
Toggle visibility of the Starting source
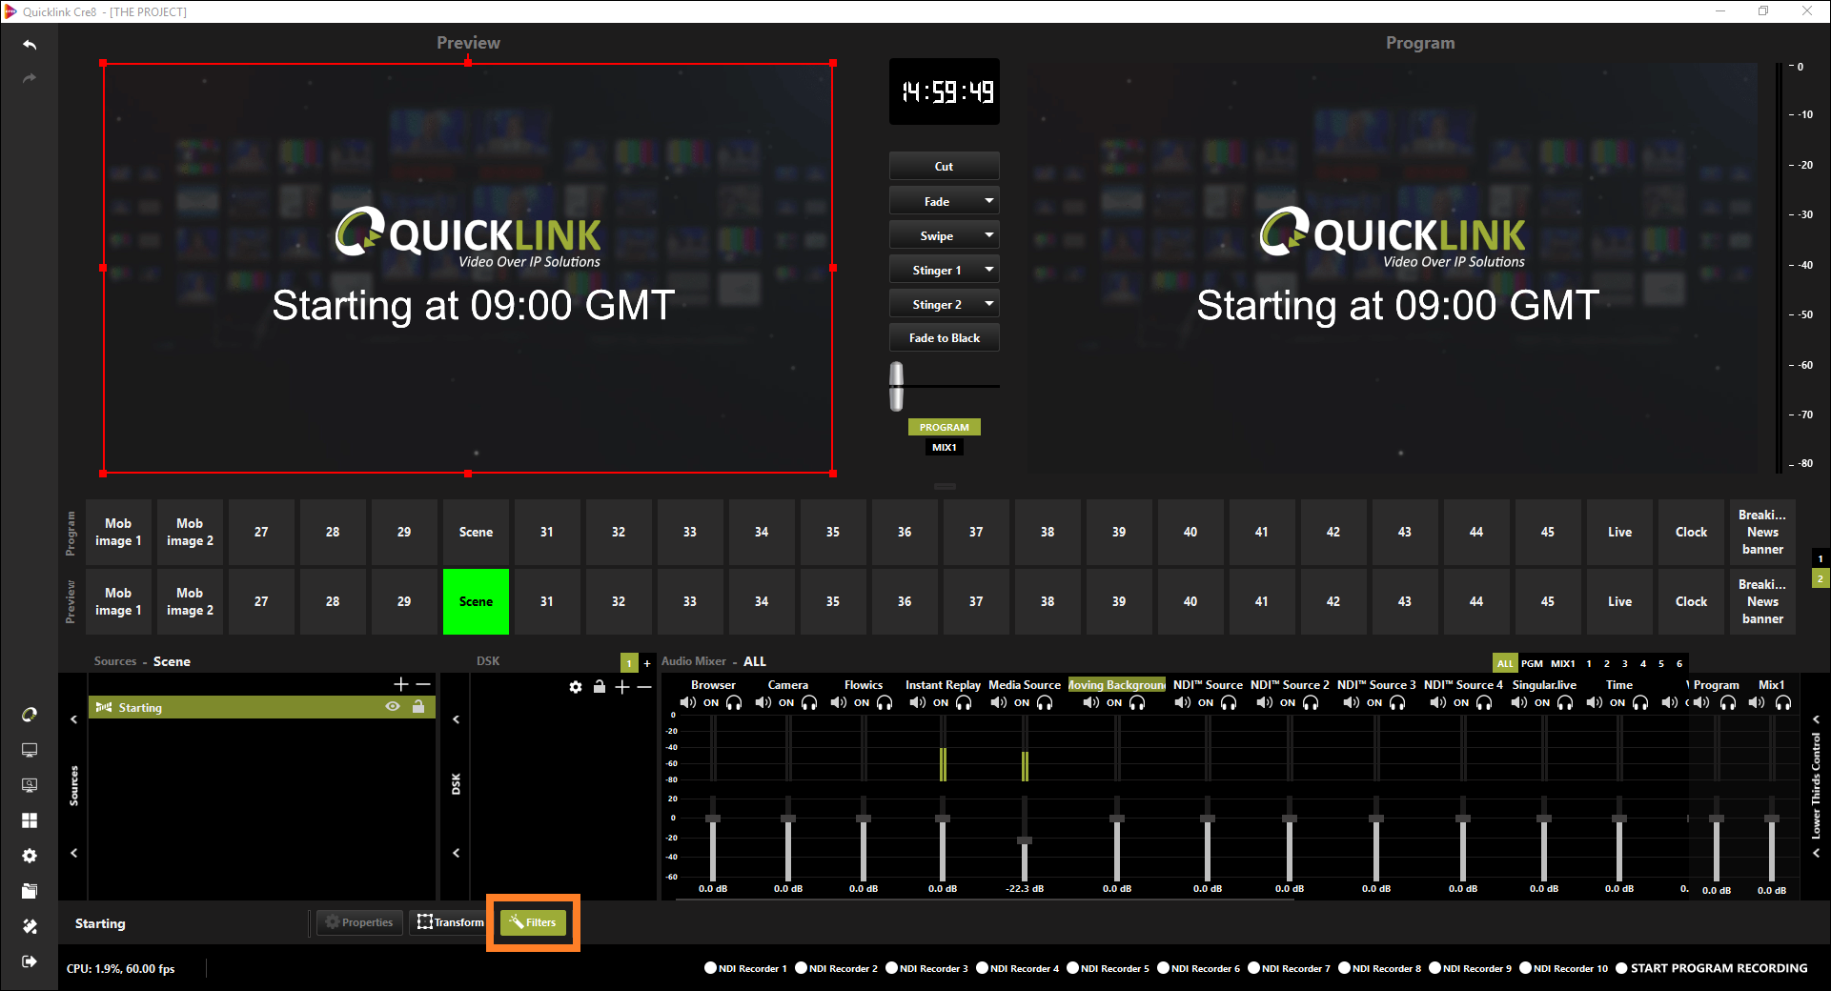(x=393, y=707)
